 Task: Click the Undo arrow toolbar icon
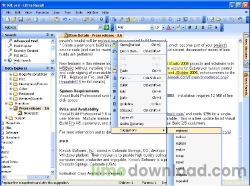coord(65,19)
